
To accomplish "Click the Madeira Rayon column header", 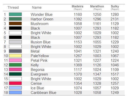I will click(78, 8).
